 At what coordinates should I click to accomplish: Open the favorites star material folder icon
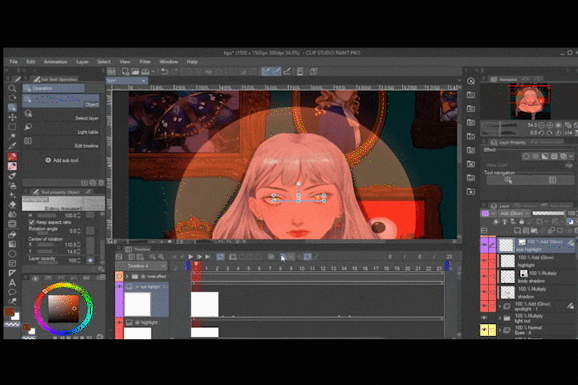(x=470, y=192)
